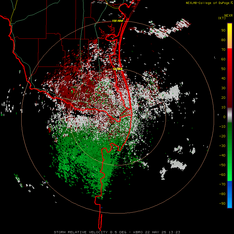Click the -10 value on the velocity scale
Screen dimensions: 234x234
[x=222, y=127]
